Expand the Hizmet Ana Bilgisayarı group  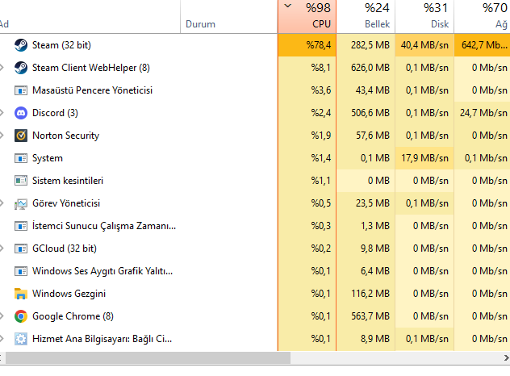(x=2, y=339)
